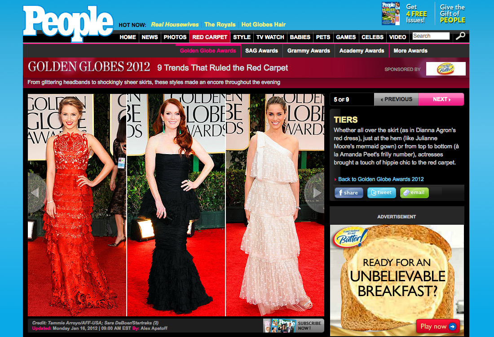Click the TIERS slide title
The width and height of the screenshot is (494, 337).
coord(346,120)
